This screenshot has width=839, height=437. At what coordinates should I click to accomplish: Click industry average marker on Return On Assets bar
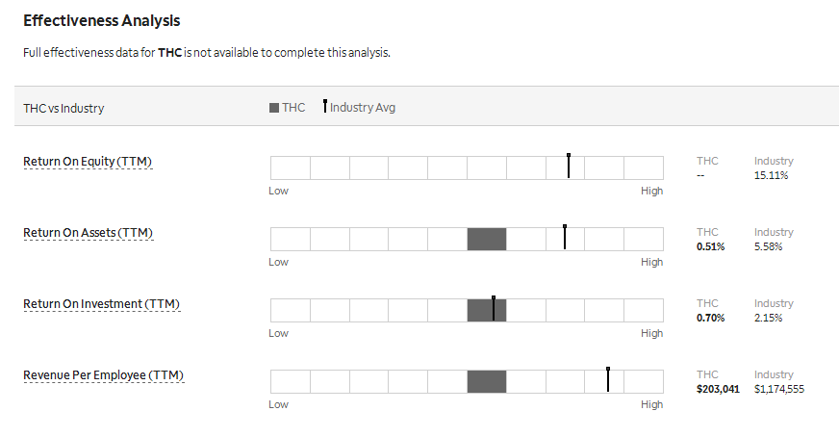tap(565, 237)
